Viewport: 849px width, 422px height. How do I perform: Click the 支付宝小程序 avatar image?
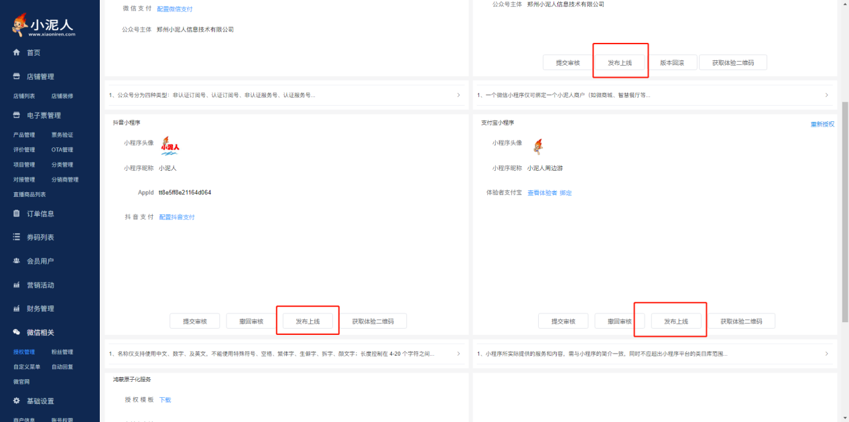537,146
